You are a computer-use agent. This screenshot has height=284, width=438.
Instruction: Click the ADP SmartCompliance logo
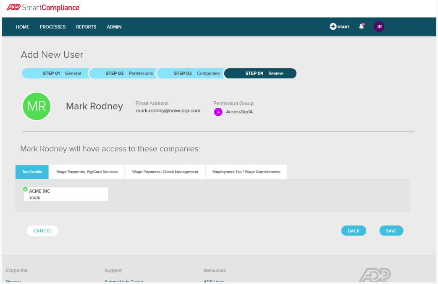pos(44,8)
